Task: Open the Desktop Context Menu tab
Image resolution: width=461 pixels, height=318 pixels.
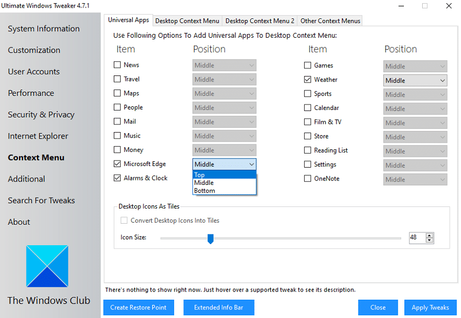Action: click(187, 21)
